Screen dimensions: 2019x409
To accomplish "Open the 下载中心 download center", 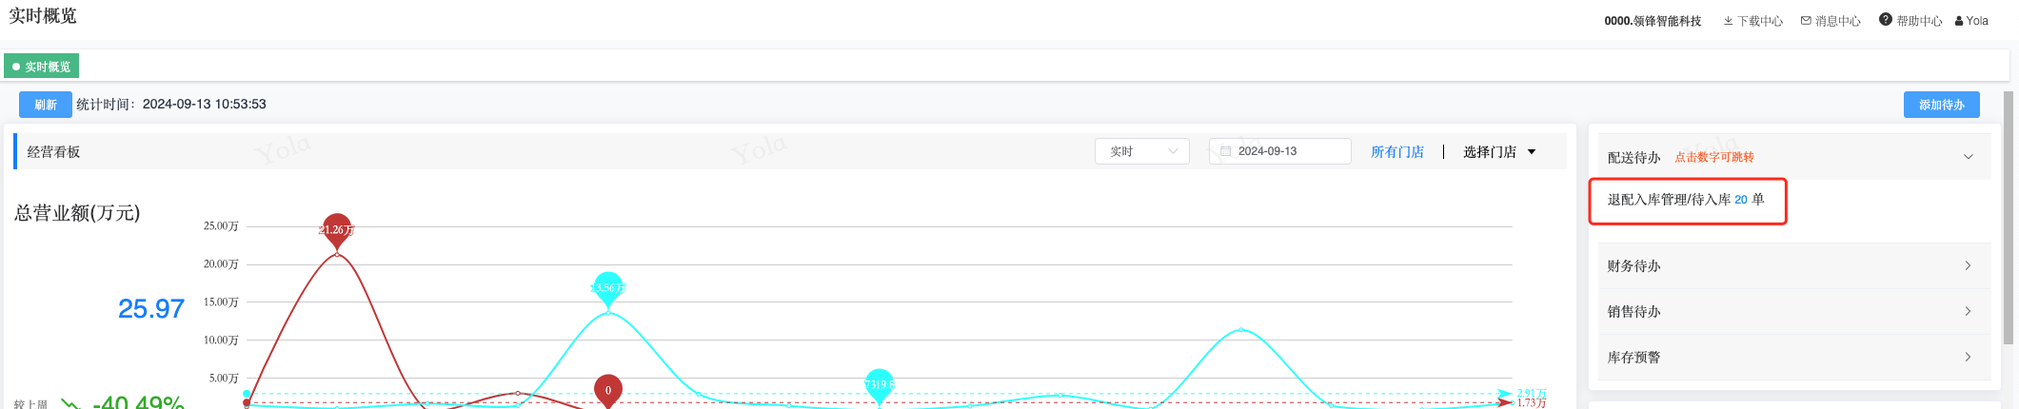I will (x=1752, y=21).
